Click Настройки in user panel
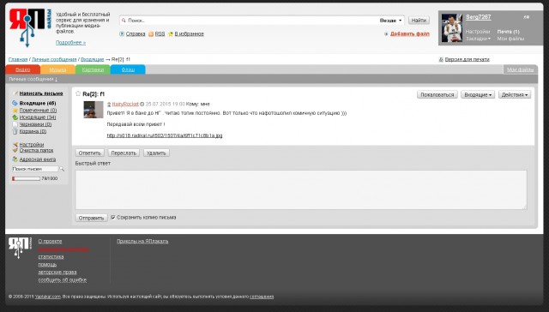This screenshot has height=312, width=549. (478, 32)
